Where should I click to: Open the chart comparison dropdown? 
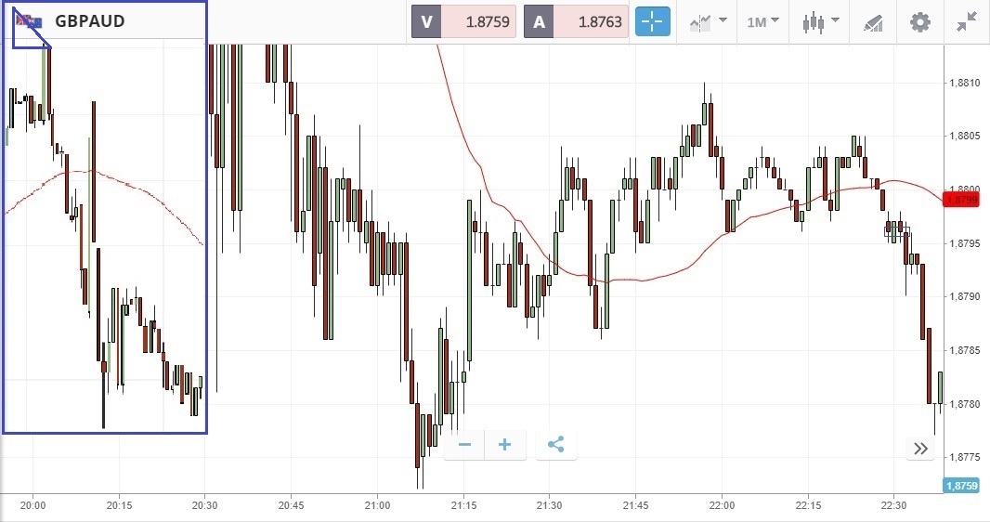pyautogui.click(x=708, y=21)
